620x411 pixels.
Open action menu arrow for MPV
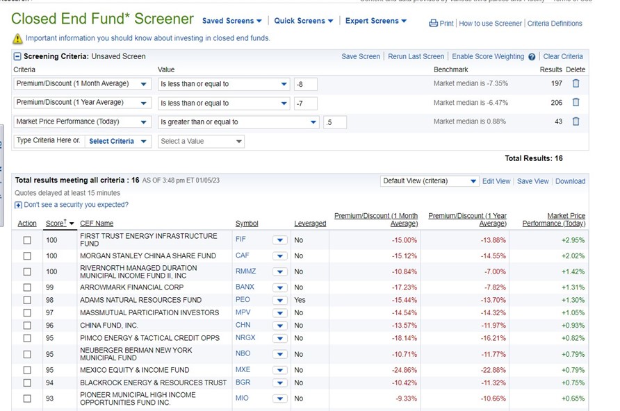[x=280, y=312]
